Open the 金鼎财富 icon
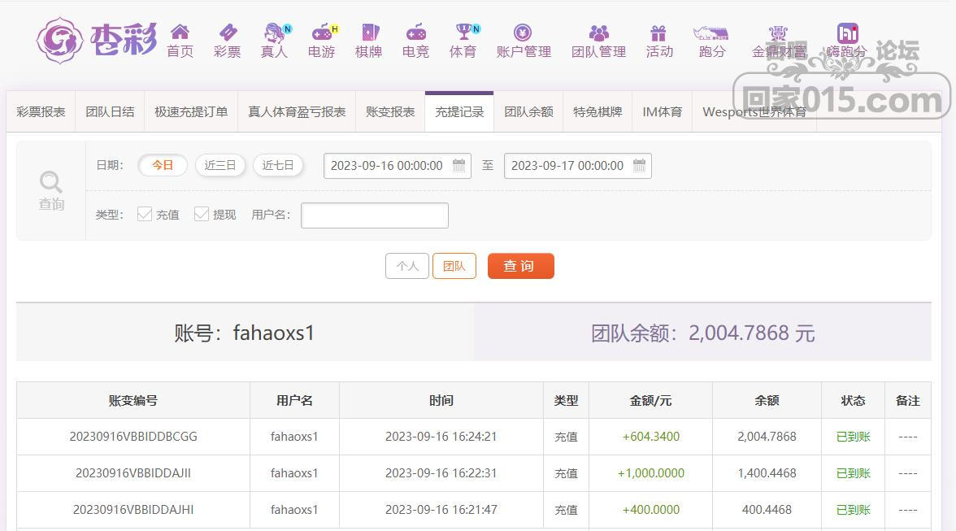The width and height of the screenshot is (956, 531). [778, 32]
